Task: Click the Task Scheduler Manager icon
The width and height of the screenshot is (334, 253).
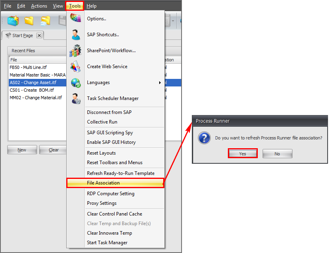Action: [75, 98]
